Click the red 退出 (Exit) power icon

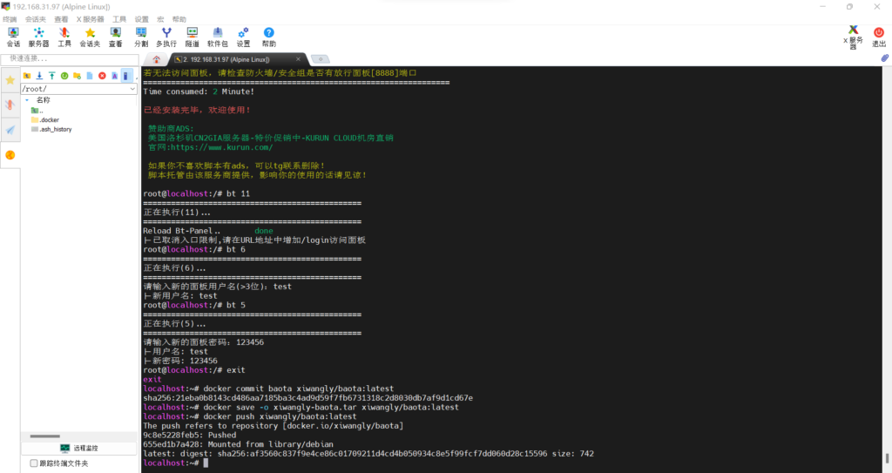(x=879, y=37)
